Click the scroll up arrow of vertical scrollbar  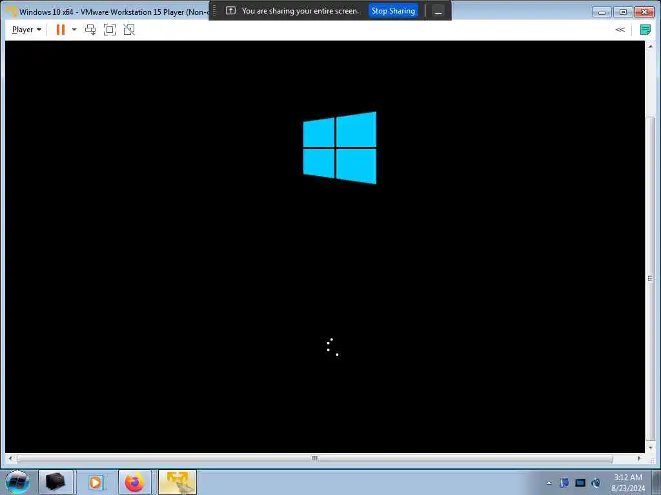click(650, 46)
